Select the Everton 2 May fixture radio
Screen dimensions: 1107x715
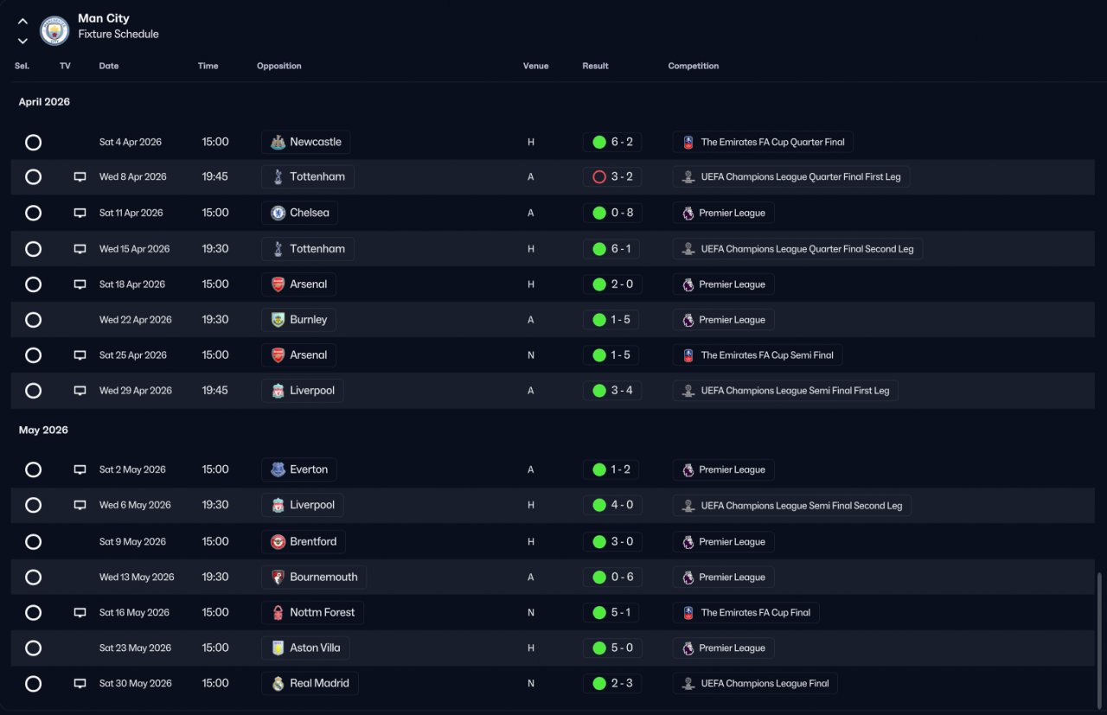point(33,469)
